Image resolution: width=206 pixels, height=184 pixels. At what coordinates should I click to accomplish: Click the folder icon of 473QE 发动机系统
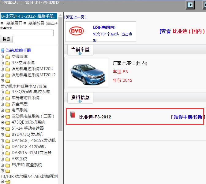click(8, 123)
